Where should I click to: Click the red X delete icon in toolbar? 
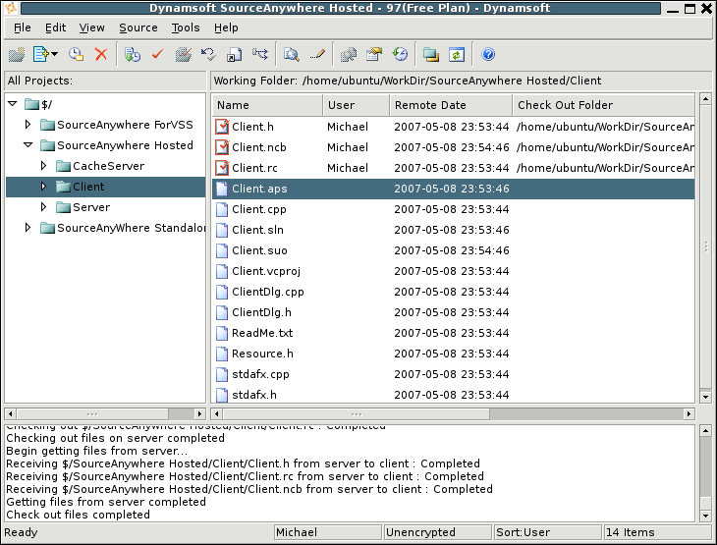pos(100,55)
